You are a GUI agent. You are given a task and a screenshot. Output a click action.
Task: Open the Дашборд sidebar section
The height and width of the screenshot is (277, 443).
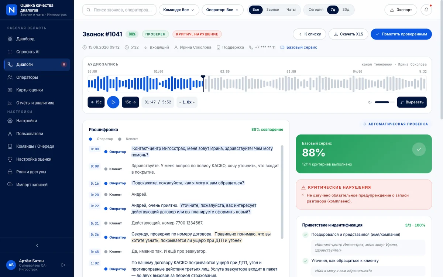click(x=37, y=39)
